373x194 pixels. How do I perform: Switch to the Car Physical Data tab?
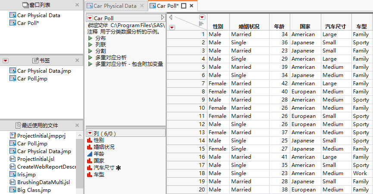(x=115, y=6)
